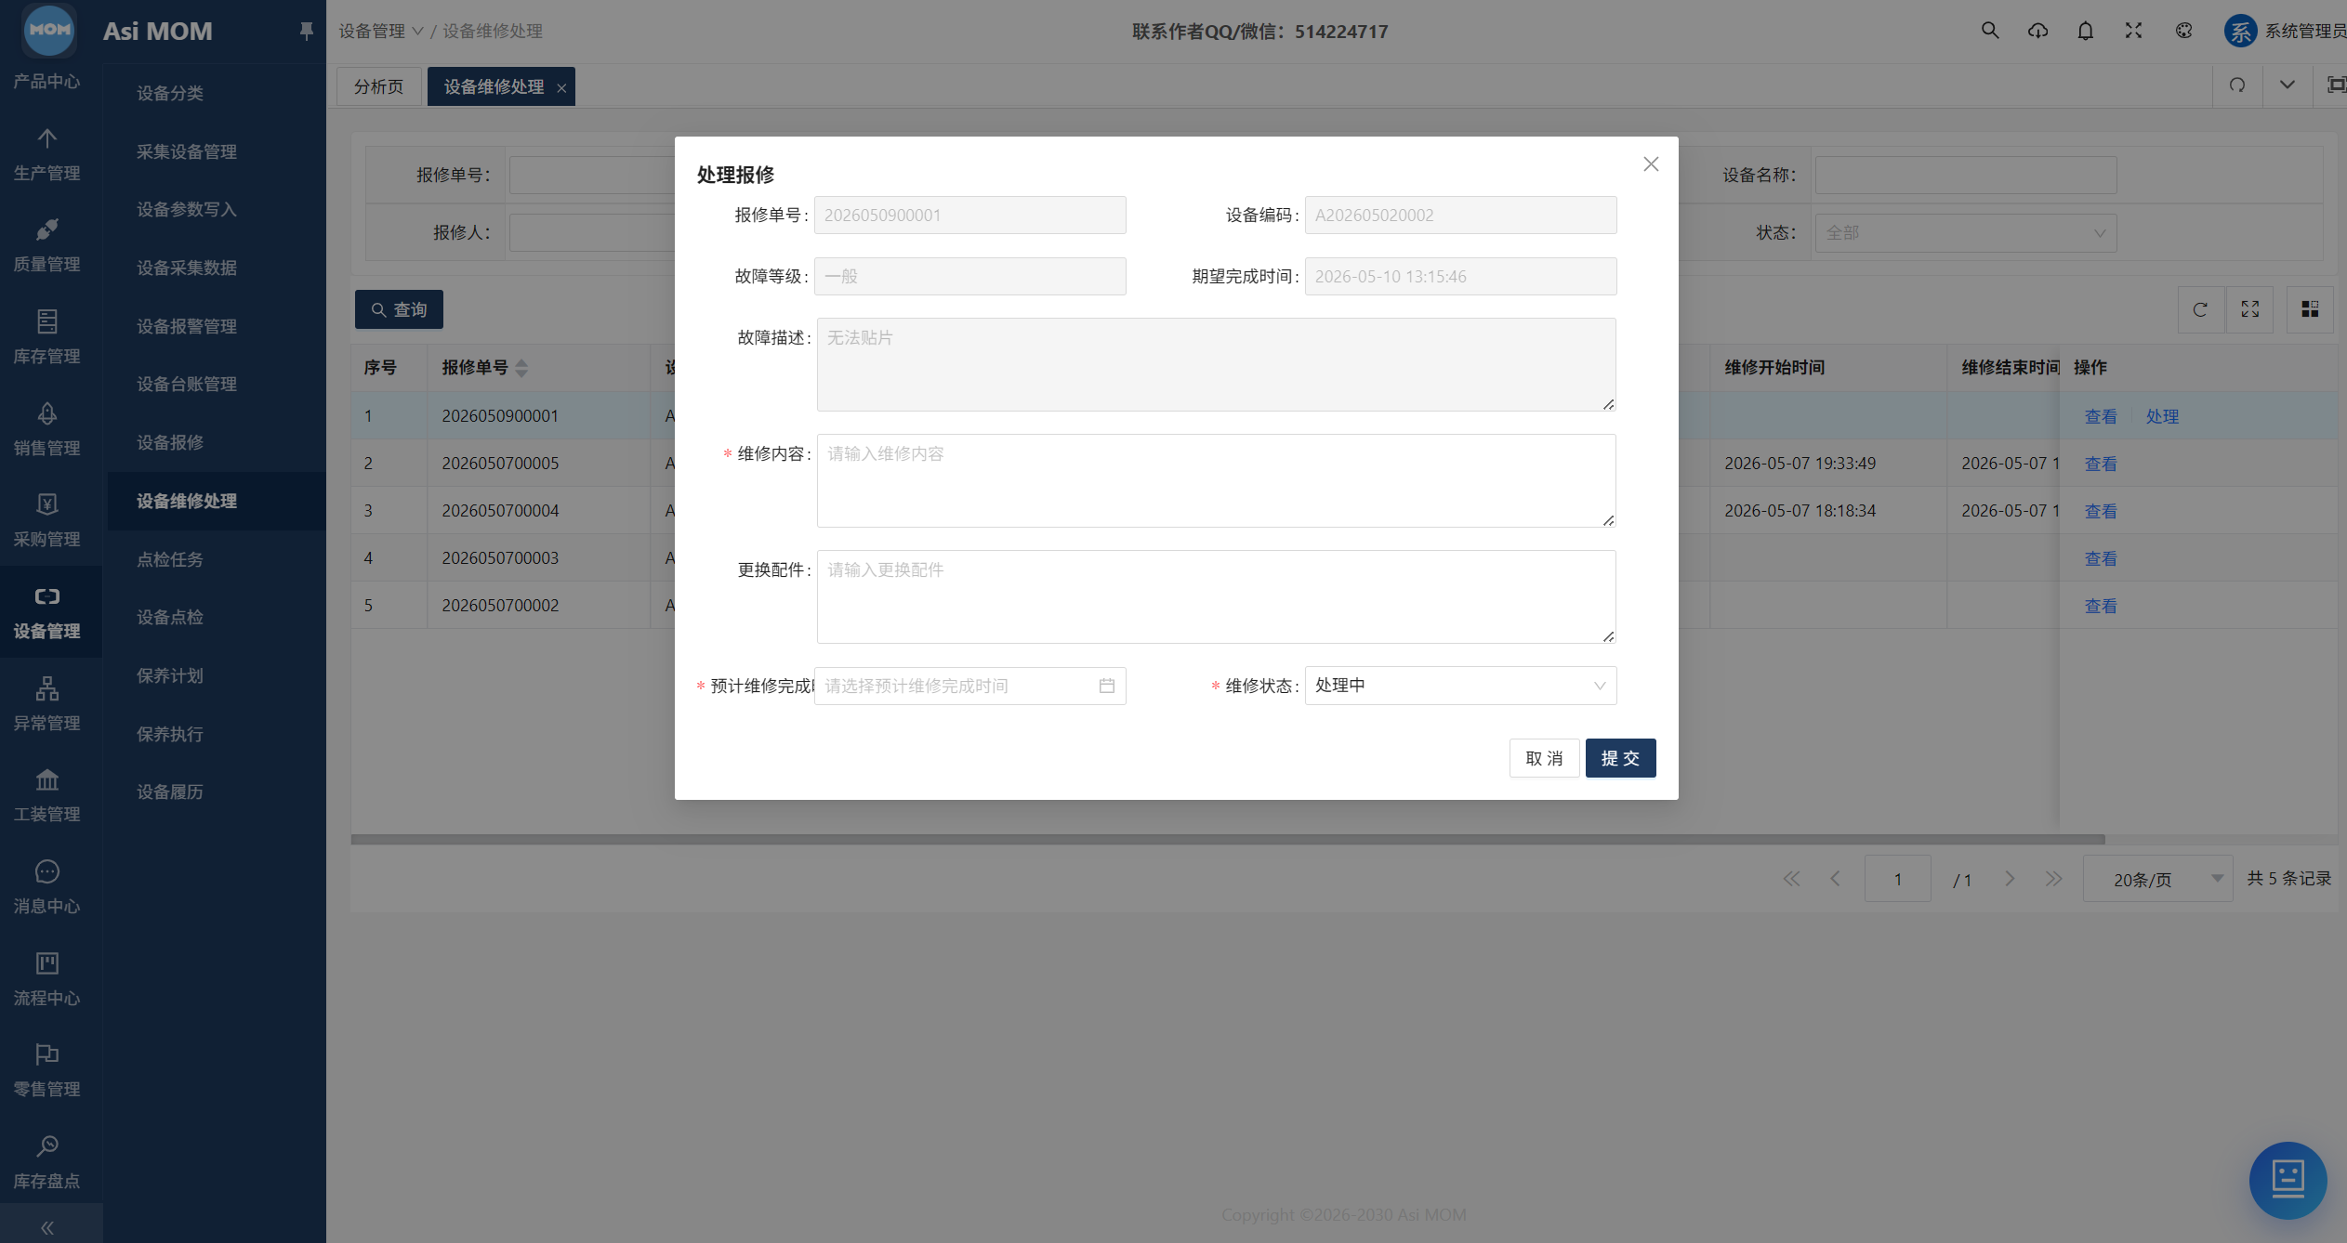This screenshot has width=2347, height=1243.
Task: Click the horizontal table scrollbar
Action: tap(1227, 839)
